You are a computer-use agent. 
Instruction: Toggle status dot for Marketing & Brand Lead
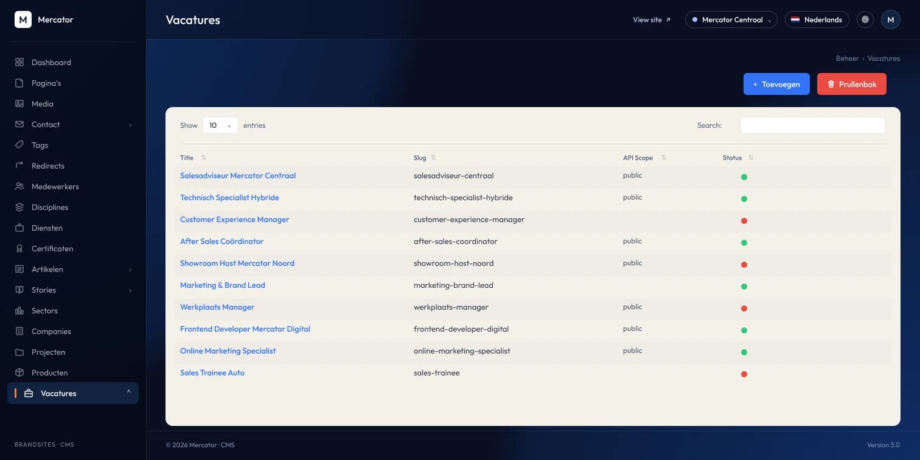click(x=744, y=287)
